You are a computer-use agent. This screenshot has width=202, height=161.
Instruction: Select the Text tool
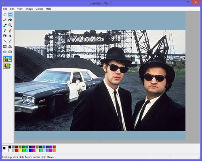10,36
